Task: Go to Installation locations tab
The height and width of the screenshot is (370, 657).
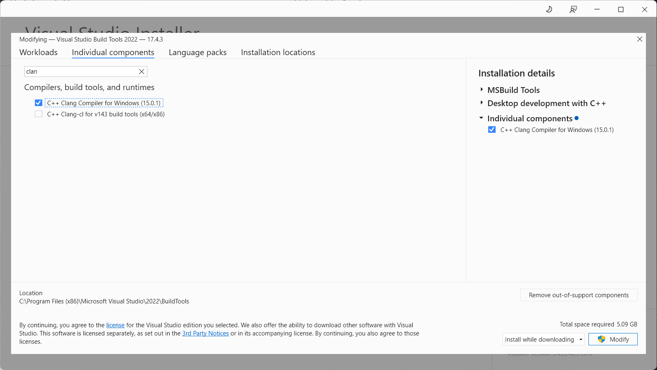Action: pos(278,52)
